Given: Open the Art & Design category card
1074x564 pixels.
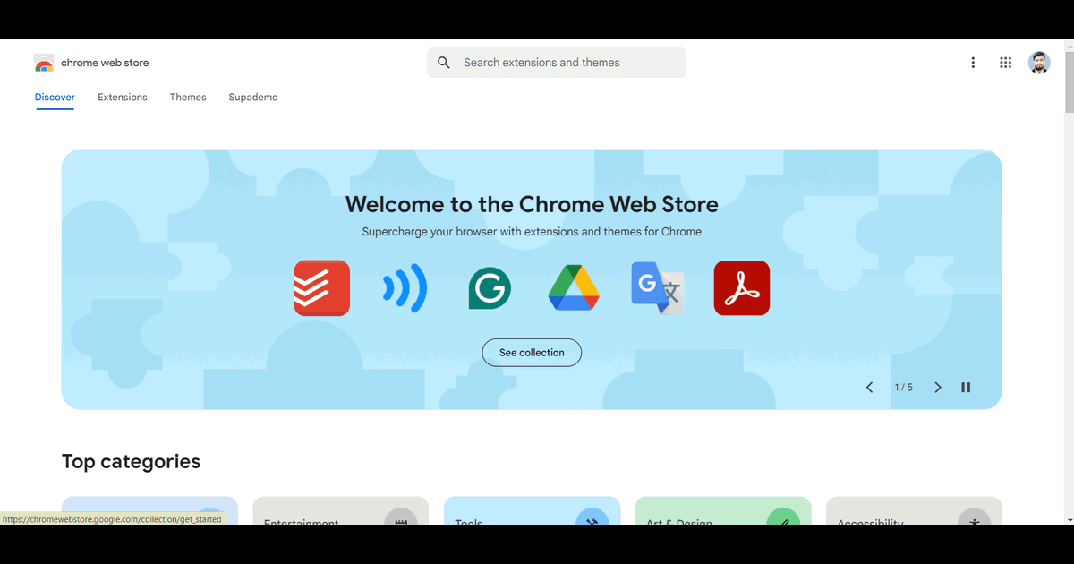Looking at the screenshot, I should 722,510.
